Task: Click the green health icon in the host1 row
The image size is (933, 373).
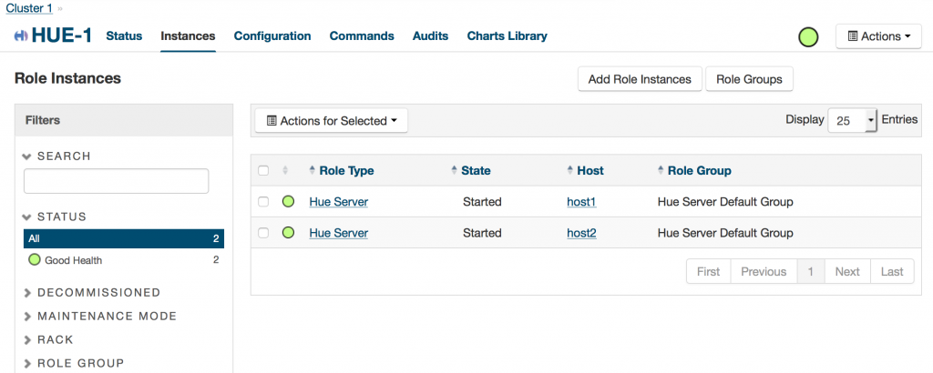Action: [288, 202]
